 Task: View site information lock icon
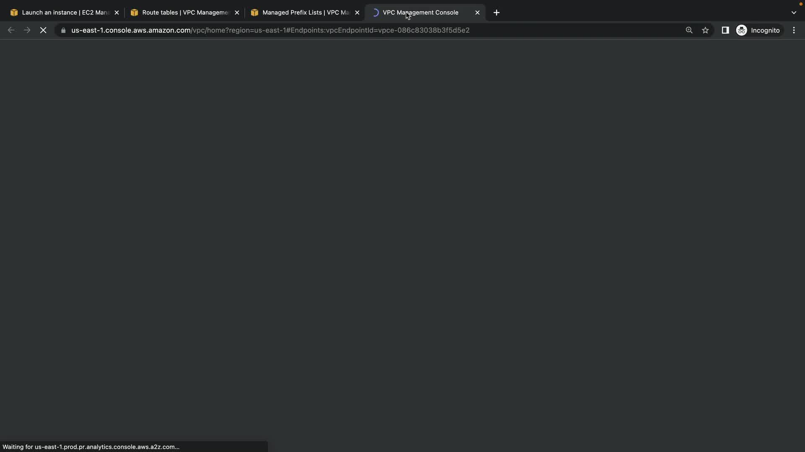click(x=63, y=30)
